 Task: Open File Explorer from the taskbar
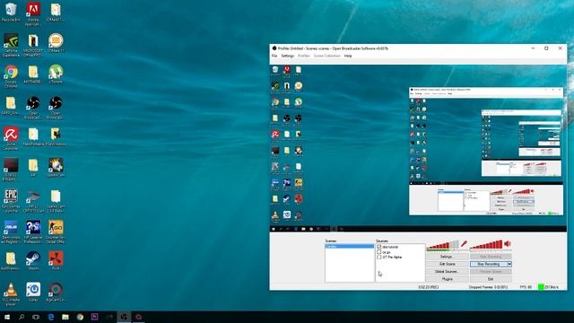pyautogui.click(x=65, y=317)
